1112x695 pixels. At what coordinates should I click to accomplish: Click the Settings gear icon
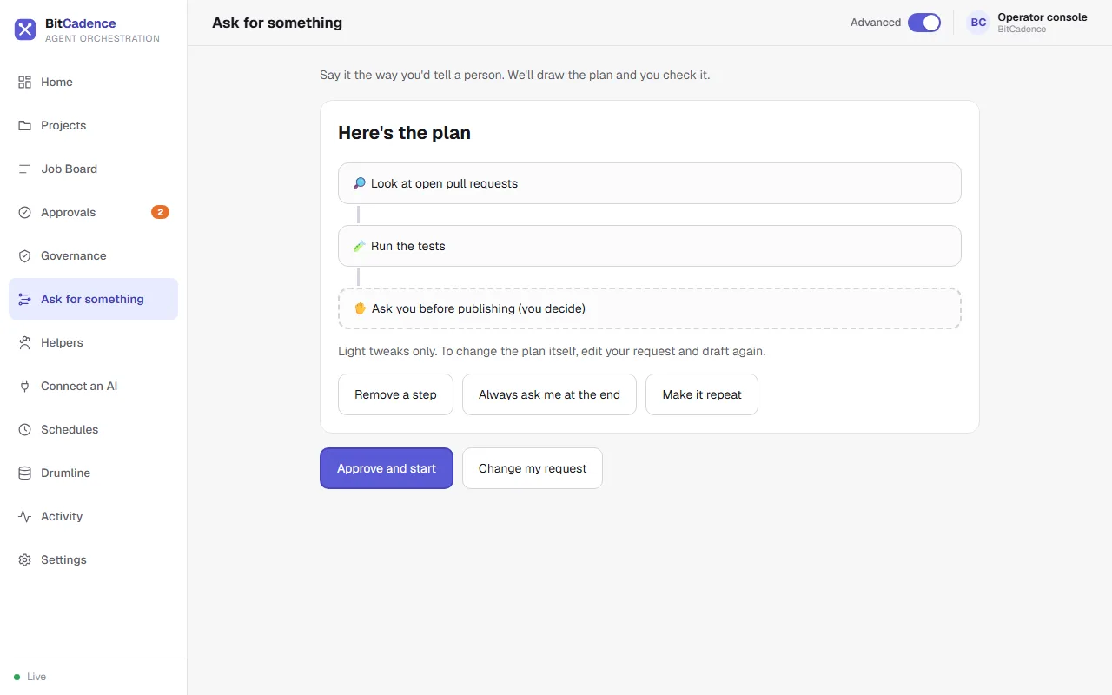[24, 559]
